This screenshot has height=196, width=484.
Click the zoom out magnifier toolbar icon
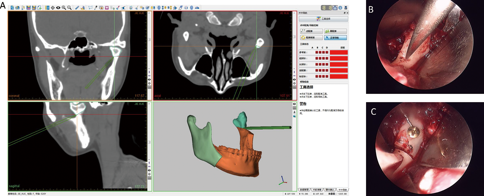click(x=69, y=8)
